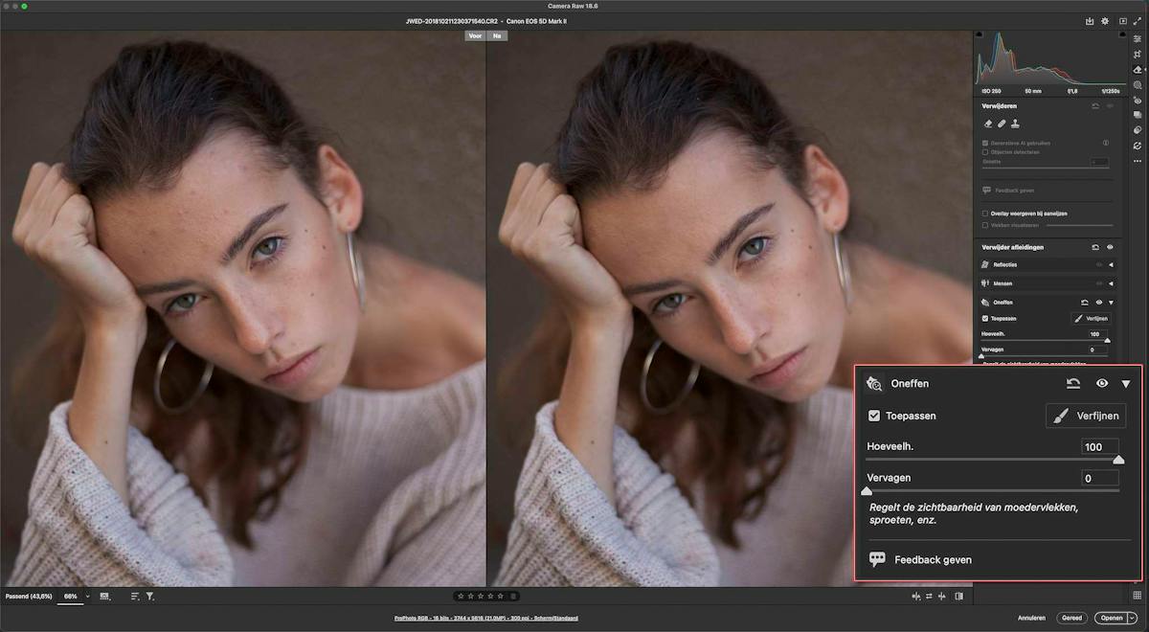Choose the Clone stamp mode under Verwijderen
This screenshot has height=632, width=1149.
(1015, 124)
